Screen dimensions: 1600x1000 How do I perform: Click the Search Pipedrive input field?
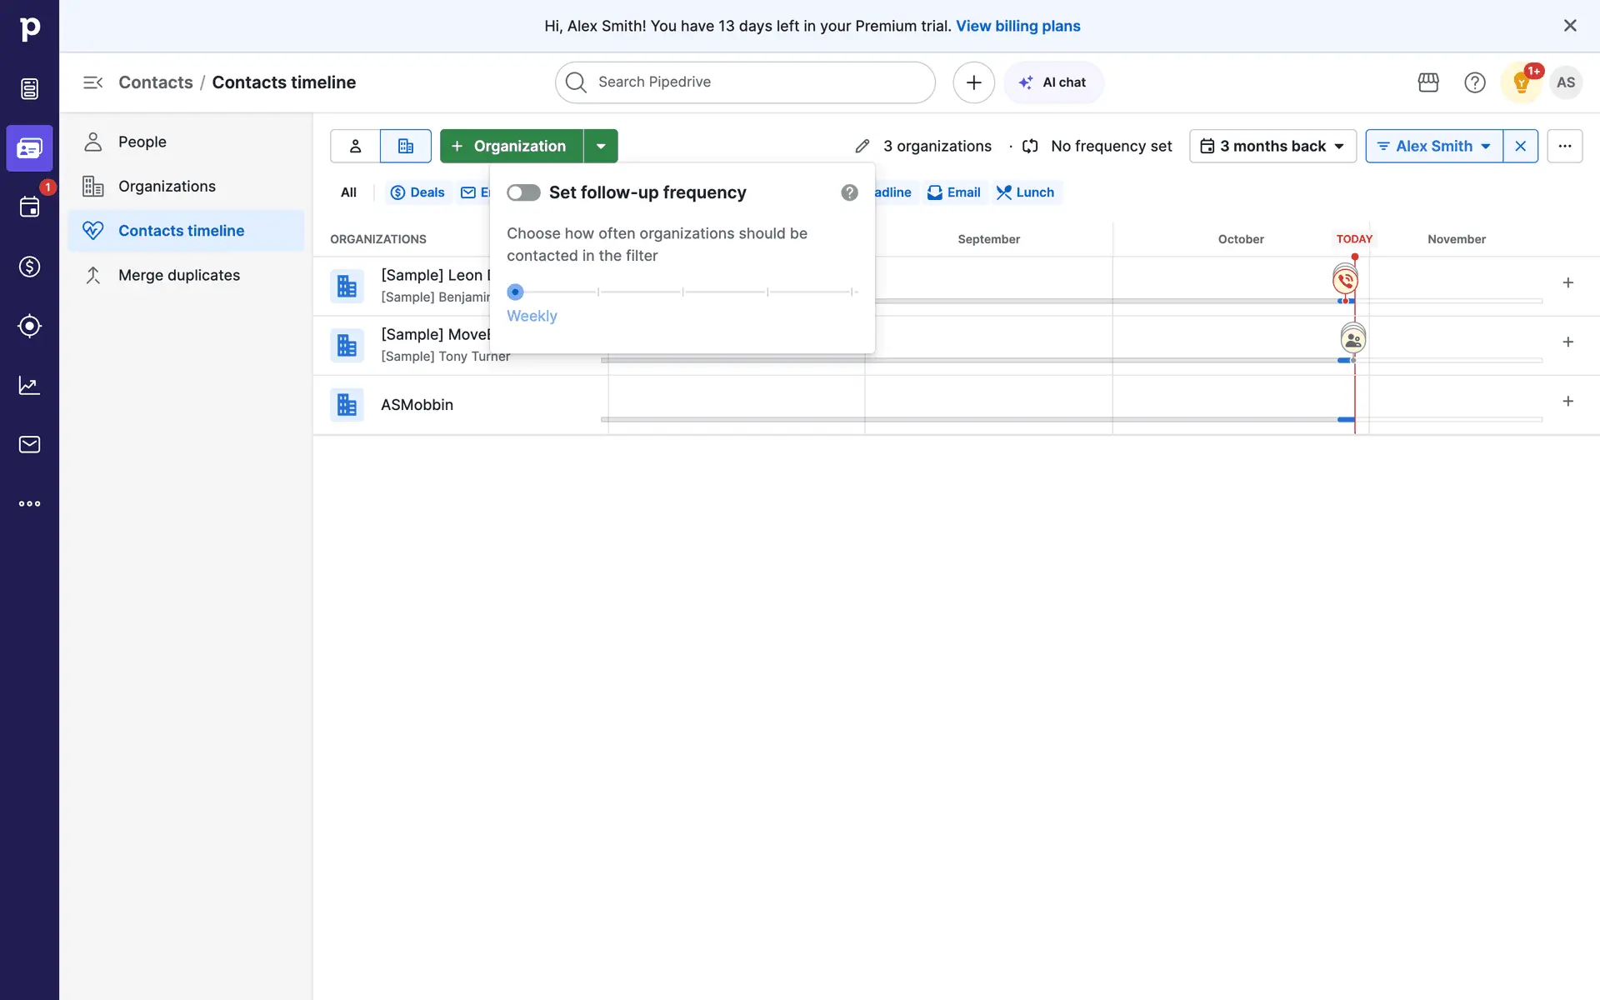(745, 82)
